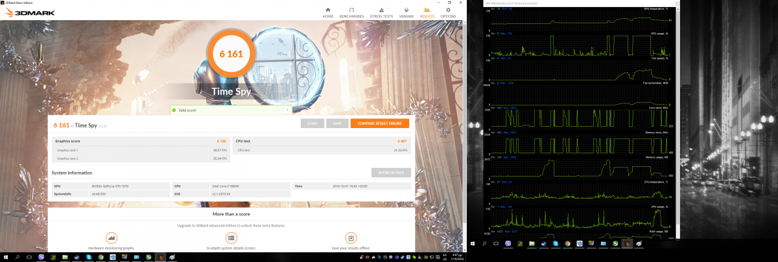Click NVIDIA GeForce GTX 1070 GPU entry
This screenshot has height=262, width=778.
[111, 186]
